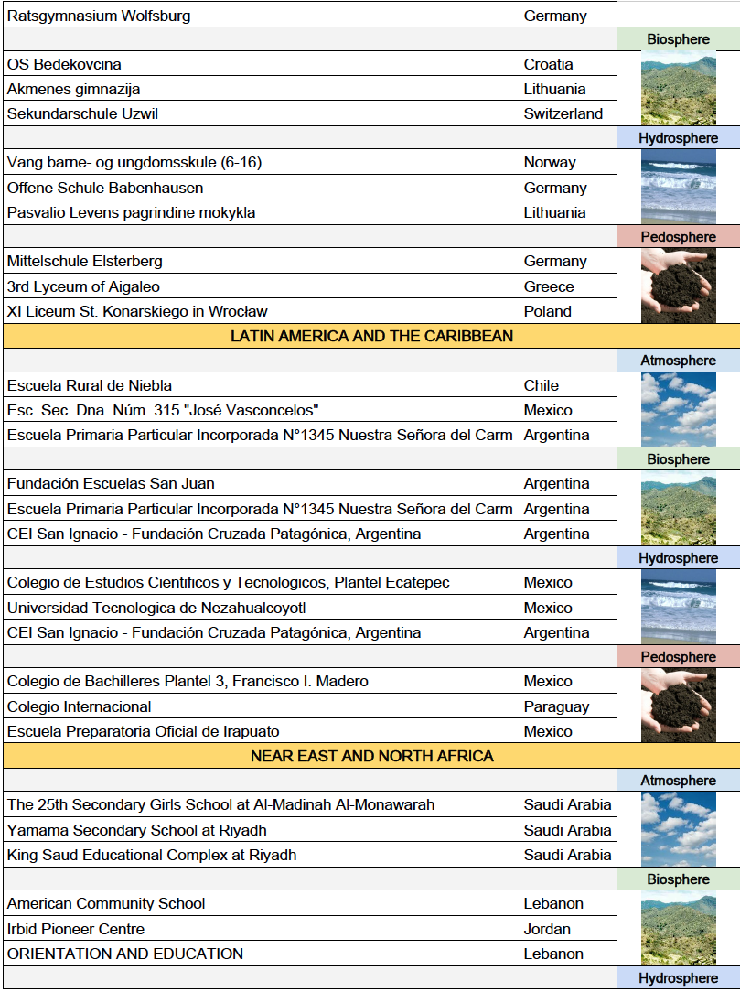
Task: Select the hillside image beside Fundación Escuelas San Juan
Action: click(678, 508)
